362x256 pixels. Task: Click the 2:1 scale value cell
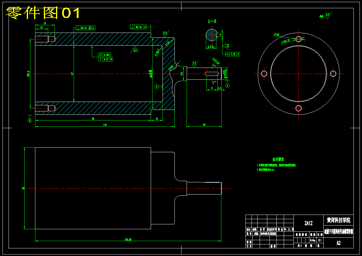tap(320, 240)
